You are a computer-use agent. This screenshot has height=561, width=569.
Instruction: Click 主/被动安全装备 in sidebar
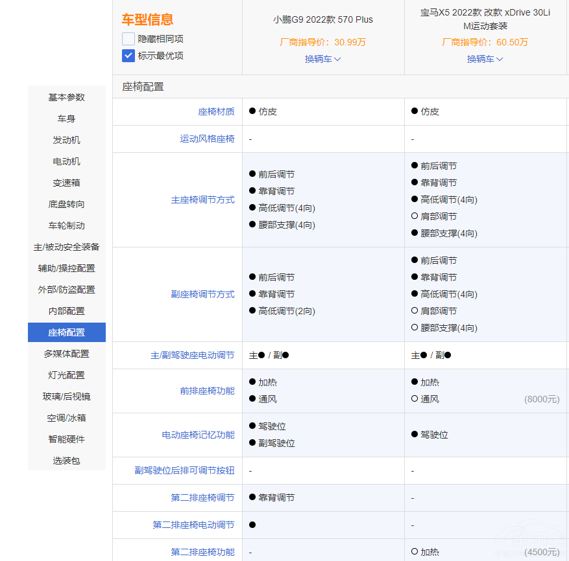point(66,247)
